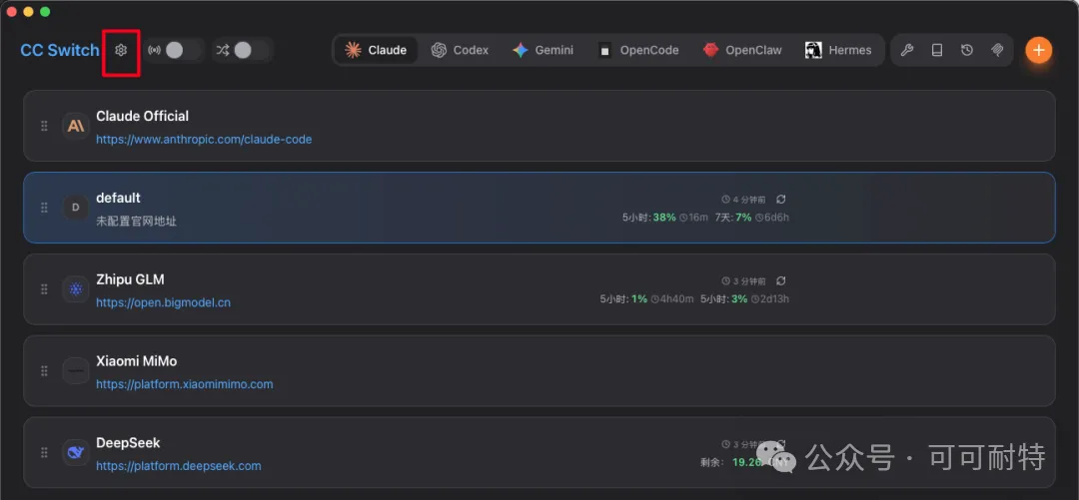
Task: Grab the Claude Official drag handle
Action: (x=44, y=126)
